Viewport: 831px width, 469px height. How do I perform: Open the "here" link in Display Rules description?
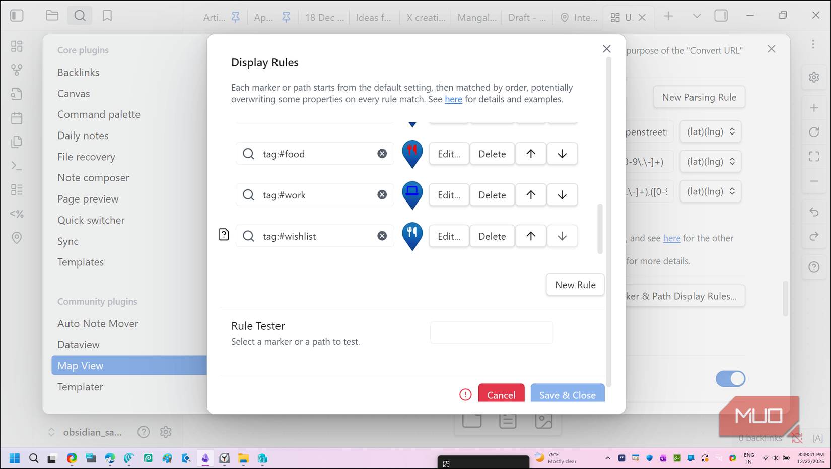pos(453,99)
